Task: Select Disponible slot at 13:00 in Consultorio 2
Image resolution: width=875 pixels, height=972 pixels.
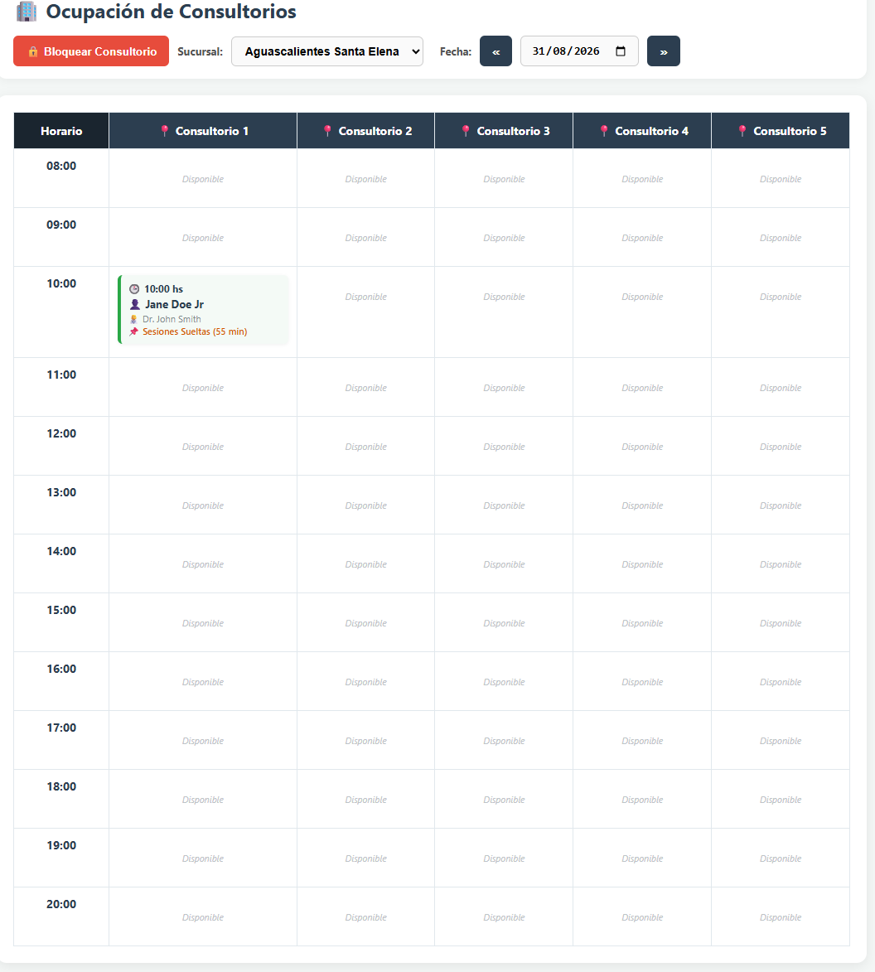Action: (x=365, y=505)
